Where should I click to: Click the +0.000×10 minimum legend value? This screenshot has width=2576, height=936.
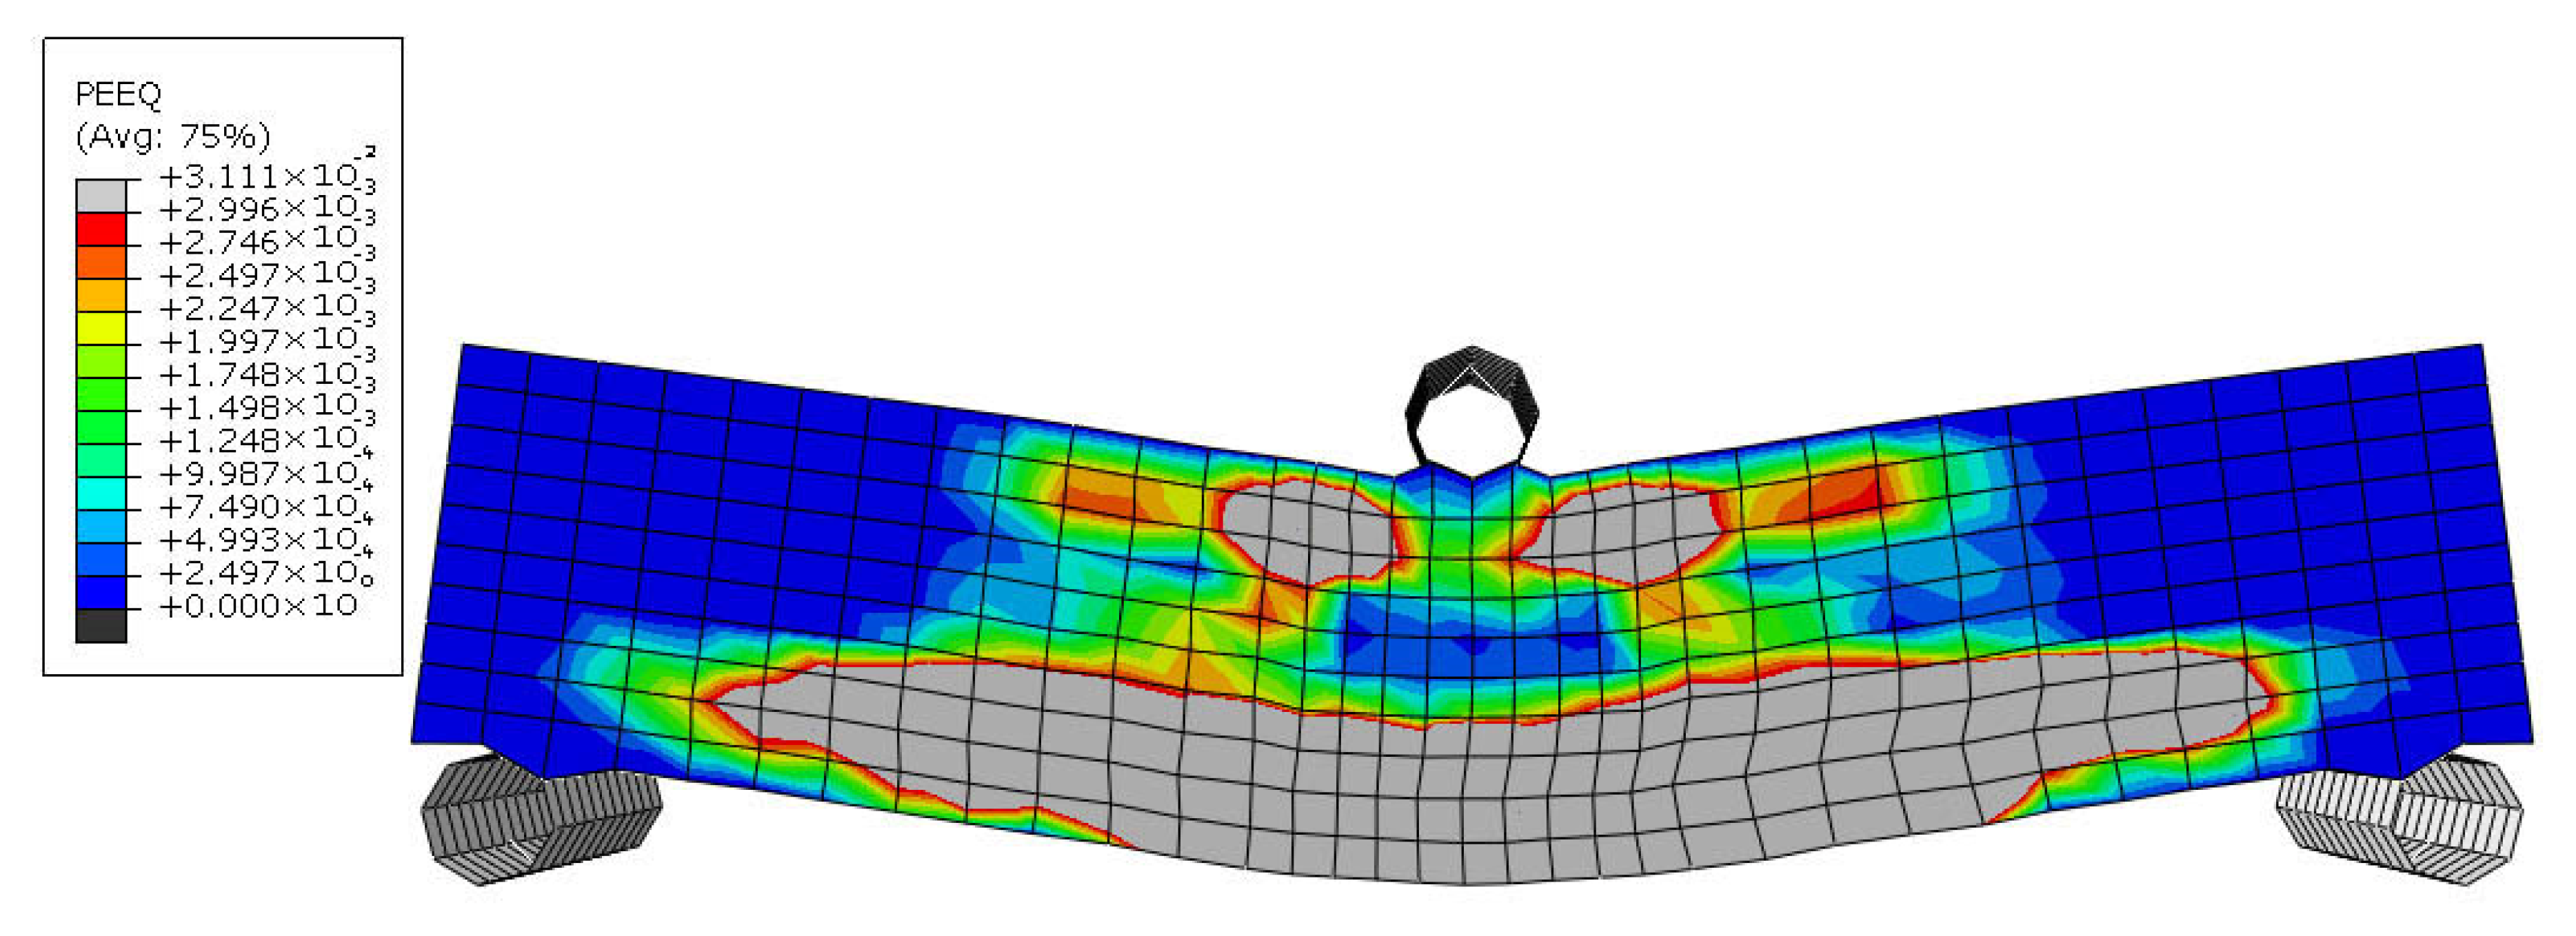click(258, 606)
